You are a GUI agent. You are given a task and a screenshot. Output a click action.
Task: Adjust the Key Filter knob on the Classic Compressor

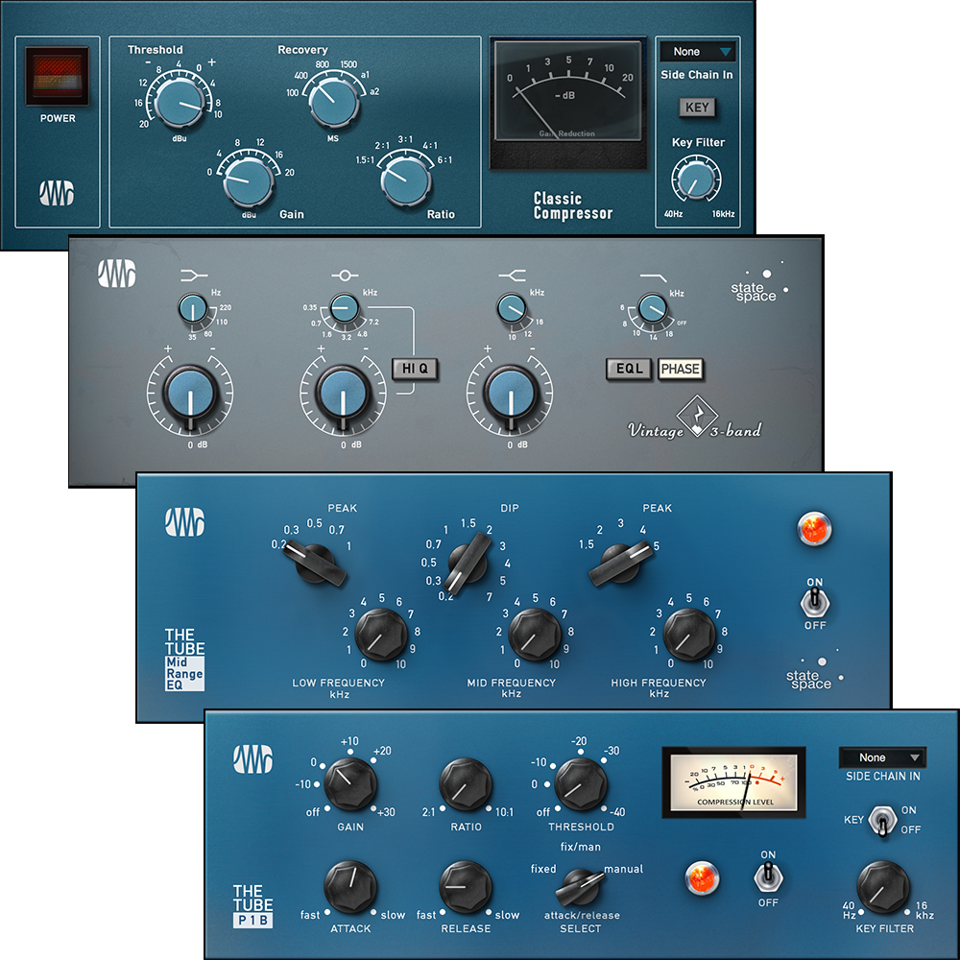pyautogui.click(x=699, y=178)
